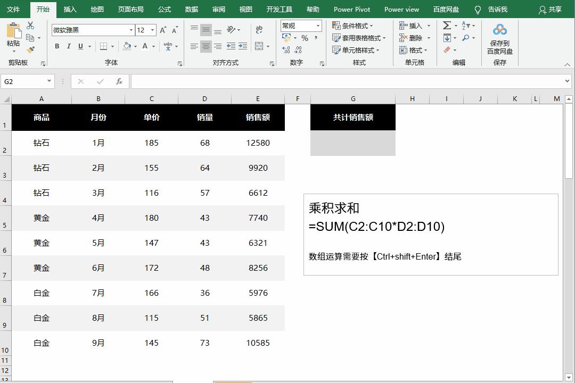Open the font name dropdown 微软雅黑
Screen dimensions: 575x383
pyautogui.click(x=131, y=30)
